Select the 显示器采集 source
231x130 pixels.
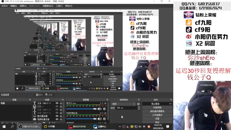[42, 116]
